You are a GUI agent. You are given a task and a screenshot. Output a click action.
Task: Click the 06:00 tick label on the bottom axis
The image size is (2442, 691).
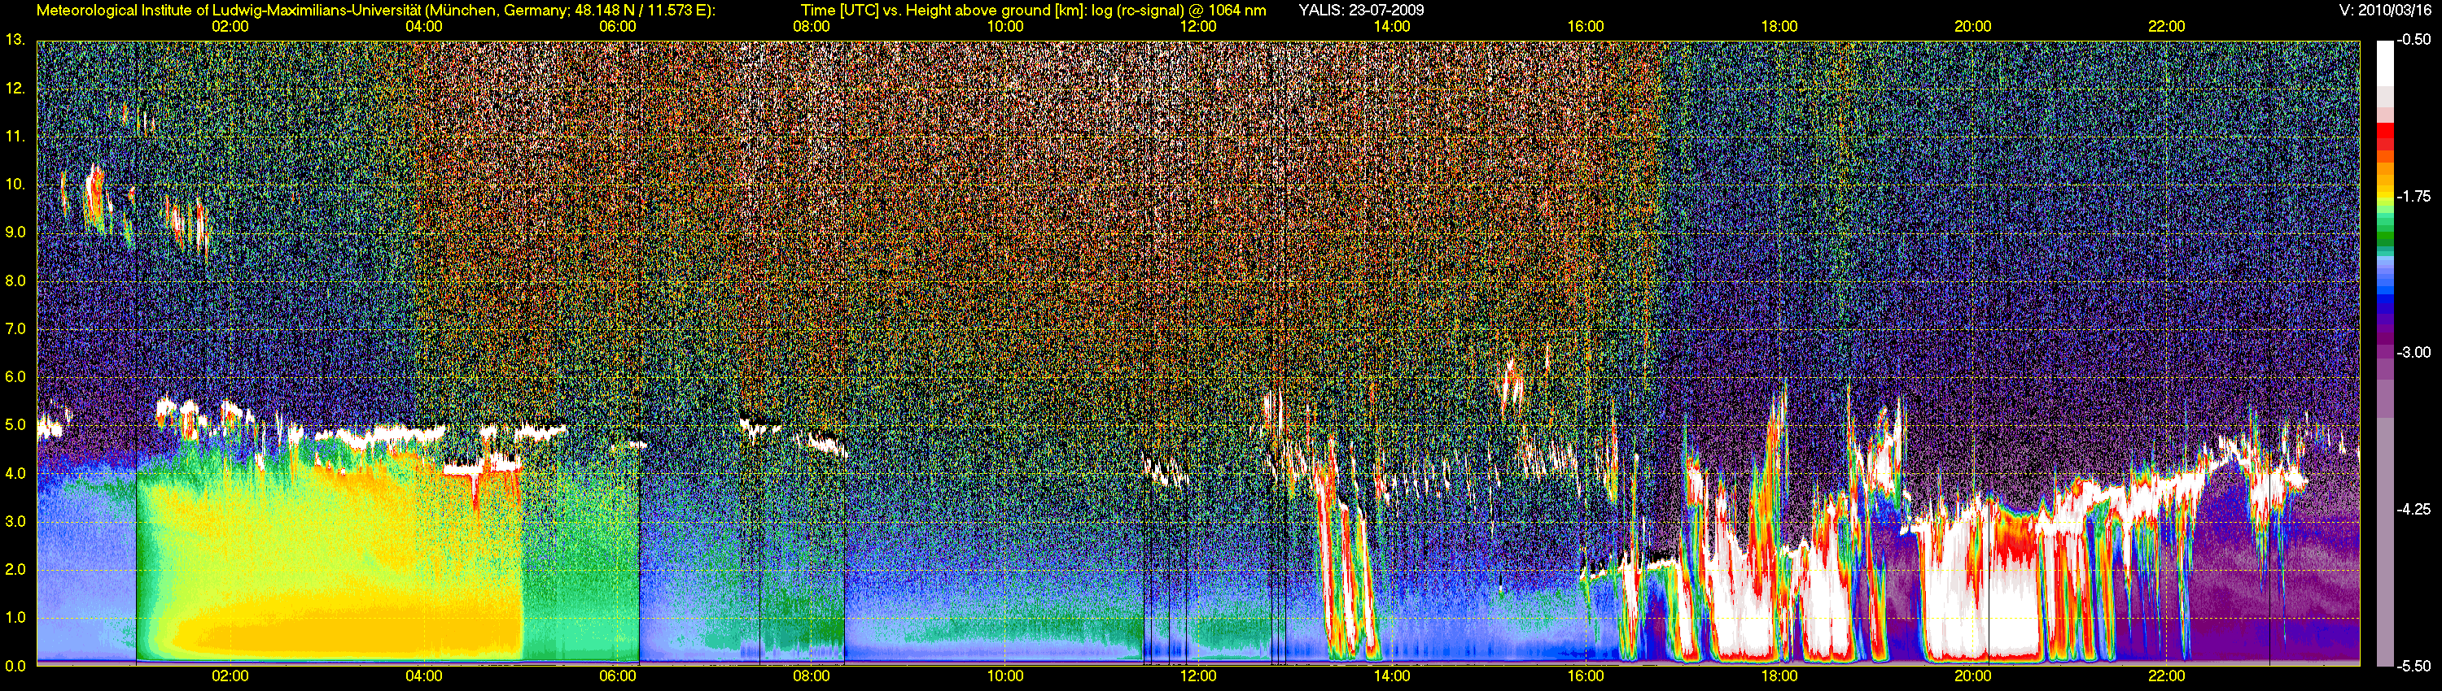click(x=617, y=676)
